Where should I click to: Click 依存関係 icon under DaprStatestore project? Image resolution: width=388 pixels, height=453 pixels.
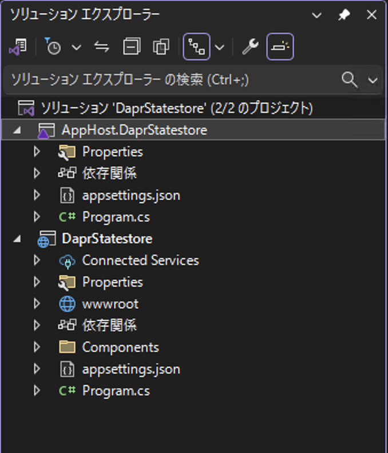pyautogui.click(x=67, y=325)
